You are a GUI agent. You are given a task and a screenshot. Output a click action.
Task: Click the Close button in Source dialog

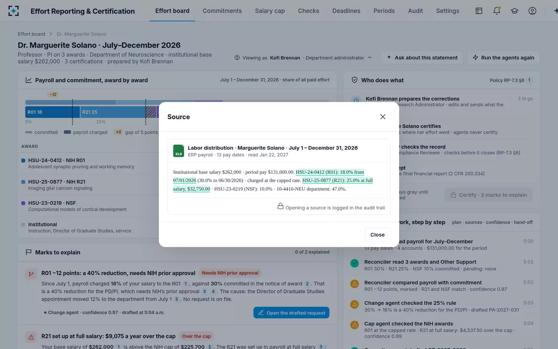click(377, 235)
